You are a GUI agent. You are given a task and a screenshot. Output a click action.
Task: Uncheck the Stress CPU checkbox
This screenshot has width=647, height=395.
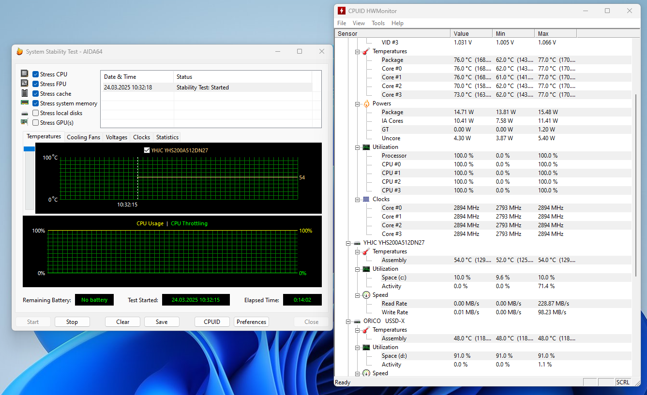36,74
